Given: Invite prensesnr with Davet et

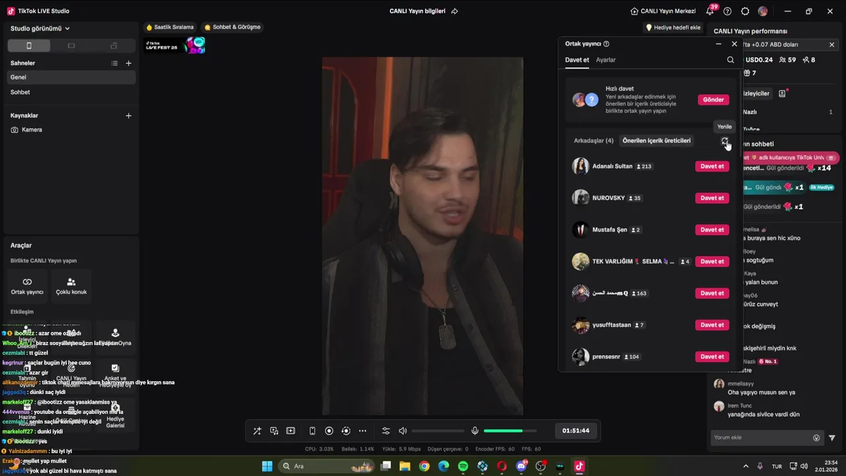Looking at the screenshot, I should 712,357.
